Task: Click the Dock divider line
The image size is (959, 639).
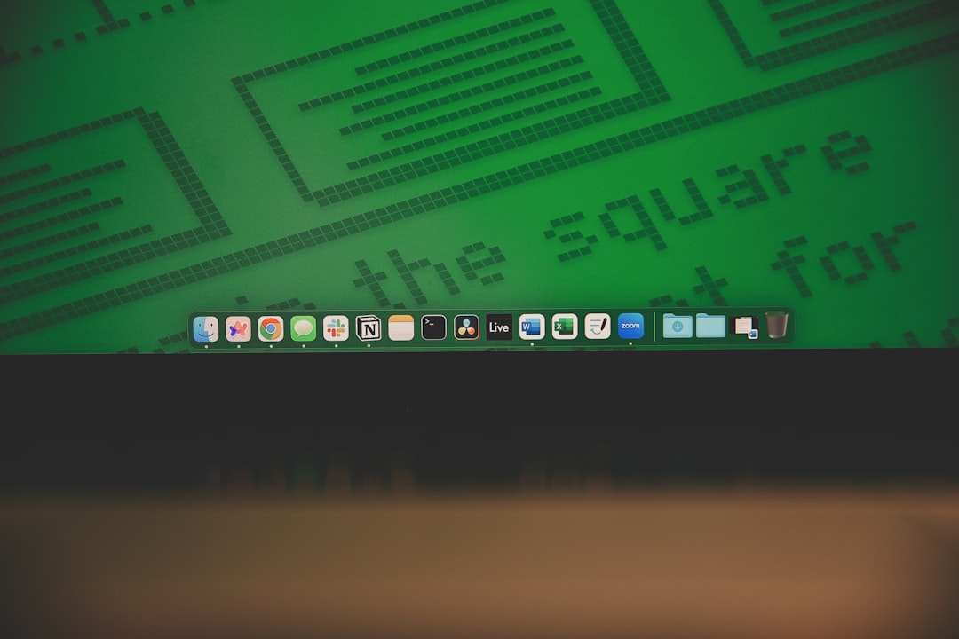Action: tap(653, 327)
